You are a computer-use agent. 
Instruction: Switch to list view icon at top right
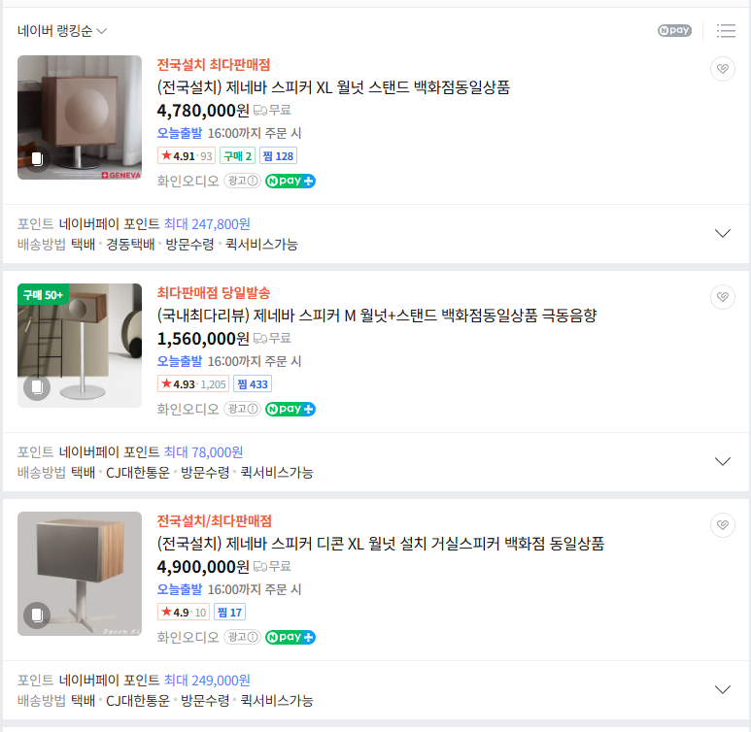click(x=726, y=31)
